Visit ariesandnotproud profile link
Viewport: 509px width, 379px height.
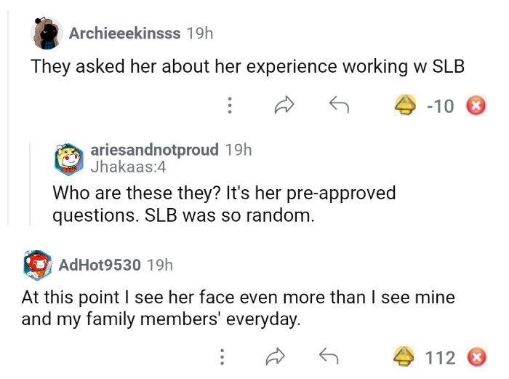155,150
